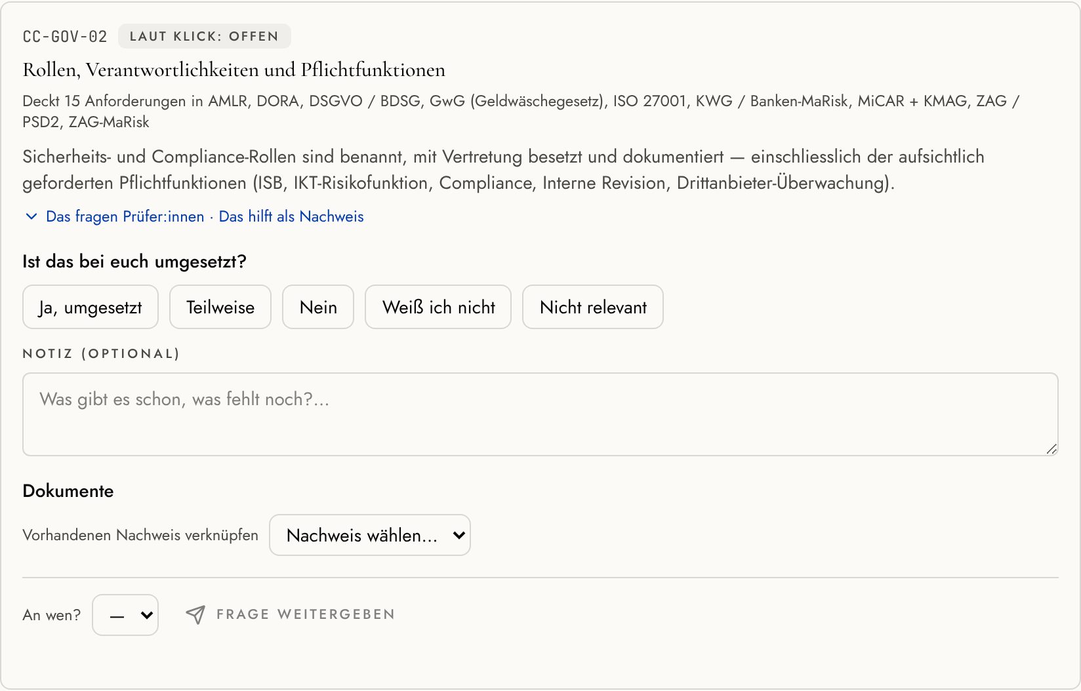Click the paper plane send icon
The width and height of the screenshot is (1081, 691).
195,614
